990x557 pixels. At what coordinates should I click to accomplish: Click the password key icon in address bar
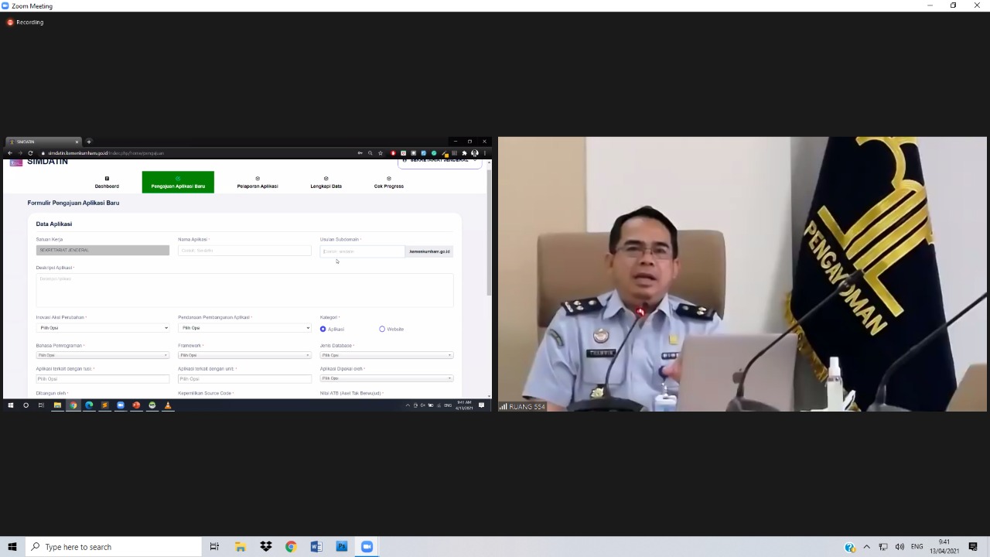click(x=360, y=153)
